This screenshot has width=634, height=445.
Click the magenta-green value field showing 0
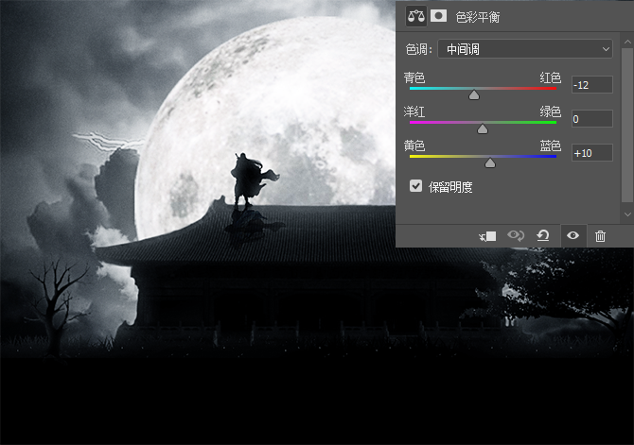point(592,119)
